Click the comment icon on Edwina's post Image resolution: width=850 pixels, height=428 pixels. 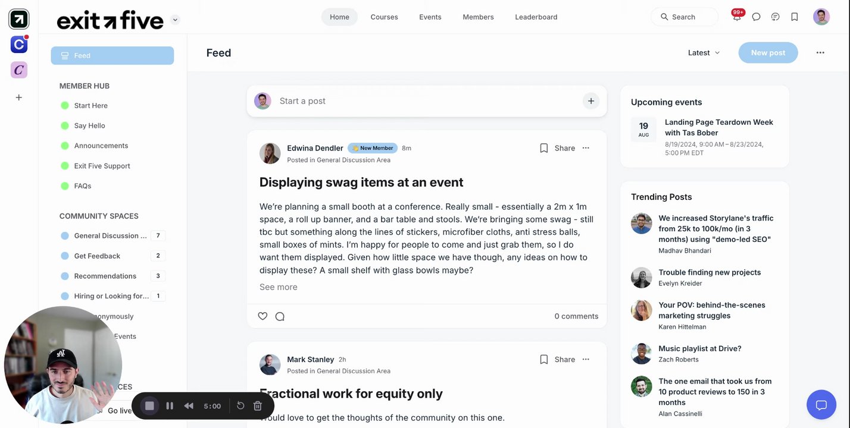[x=280, y=316]
